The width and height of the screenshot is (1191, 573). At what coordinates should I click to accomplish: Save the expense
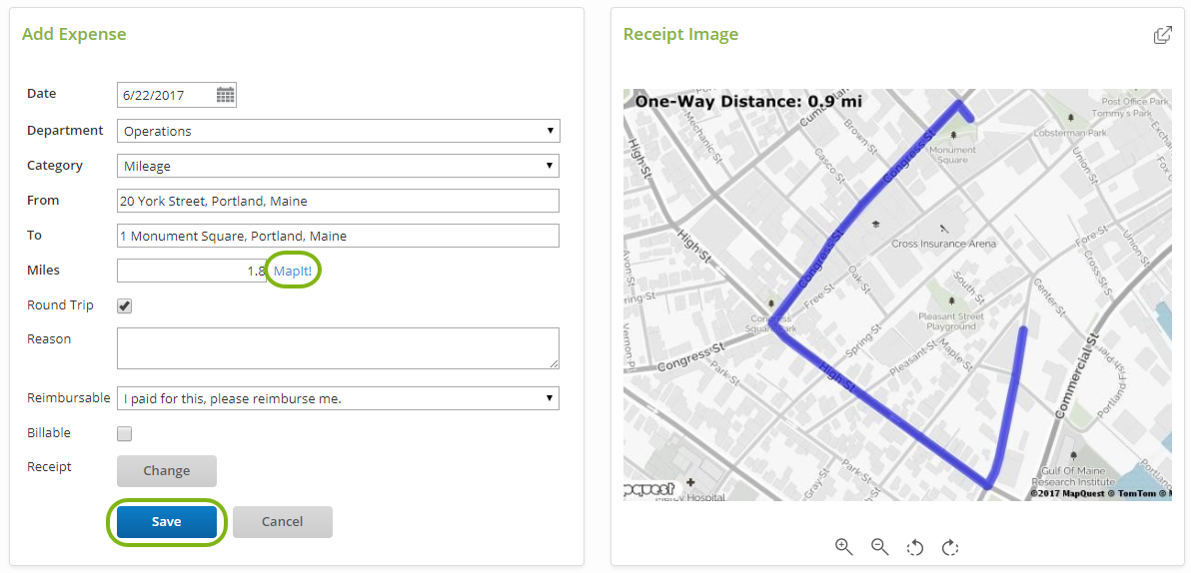(x=167, y=522)
